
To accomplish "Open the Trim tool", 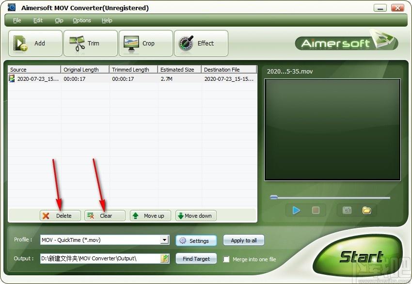I will tap(90, 43).
